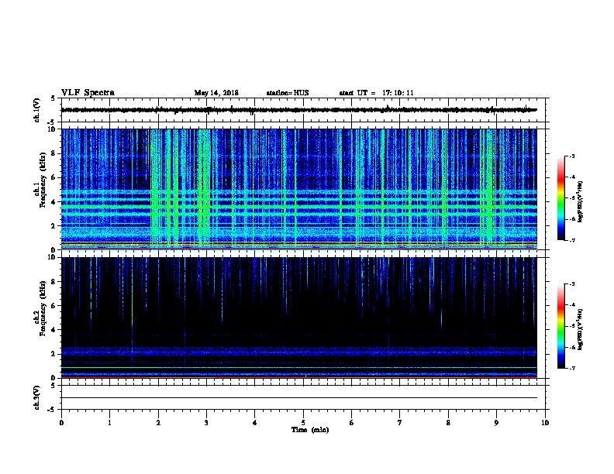The width and height of the screenshot is (614, 474).
Task: Click the "9" tick on the Time axis
Action: point(496,423)
